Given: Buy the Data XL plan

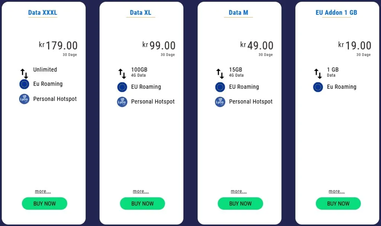Looking at the screenshot, I should pyautogui.click(x=143, y=204).
